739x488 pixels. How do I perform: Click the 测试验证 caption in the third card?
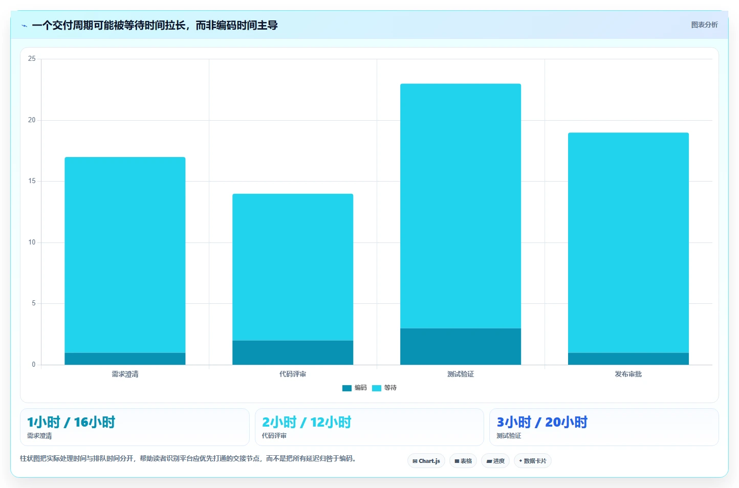pos(509,436)
